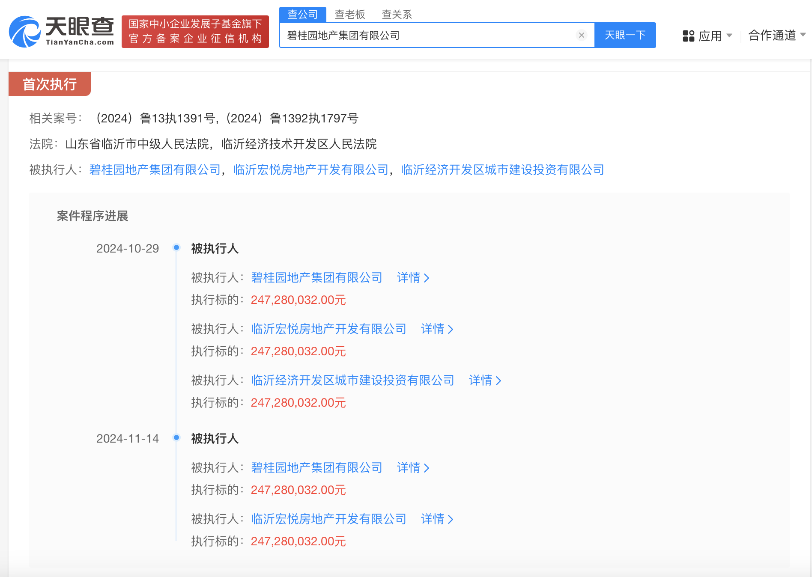The image size is (812, 577).
Task: Select the 查公司 search tab
Action: coord(302,15)
